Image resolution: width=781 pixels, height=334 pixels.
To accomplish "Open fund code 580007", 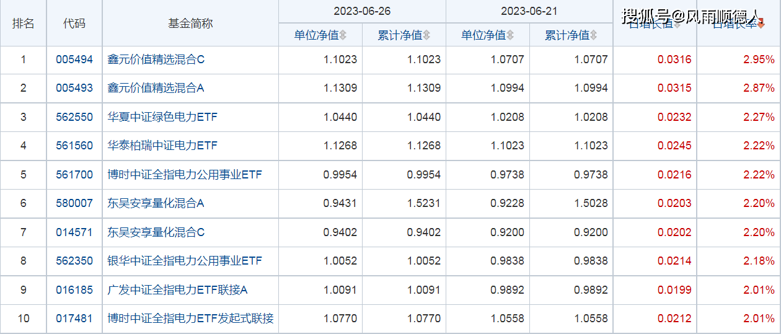I will [x=74, y=203].
